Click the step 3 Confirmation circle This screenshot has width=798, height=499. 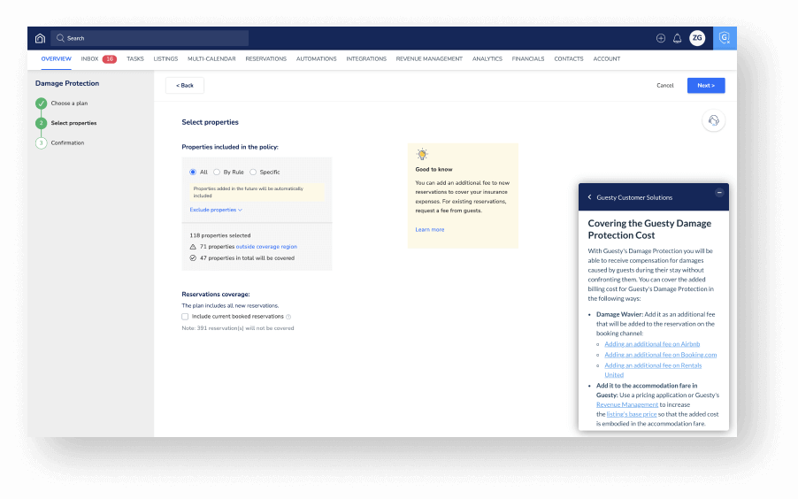tap(42, 143)
